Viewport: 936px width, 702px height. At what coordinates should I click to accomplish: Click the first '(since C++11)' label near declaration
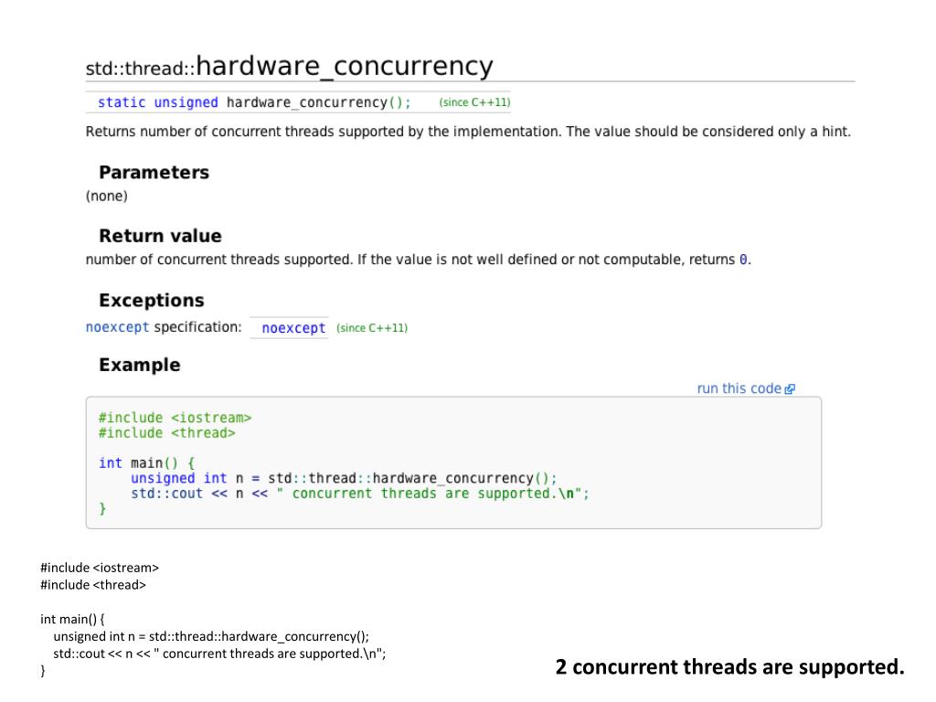click(x=474, y=102)
